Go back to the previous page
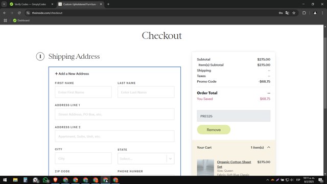The height and width of the screenshot is (184, 327). (x=5, y=13)
